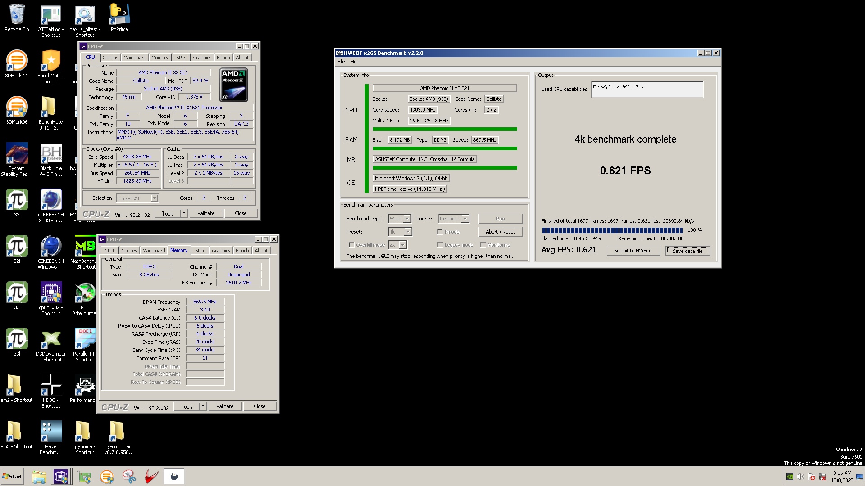Image resolution: width=865 pixels, height=486 pixels.
Task: Open Windows Explorer from taskbar
Action: point(39,477)
